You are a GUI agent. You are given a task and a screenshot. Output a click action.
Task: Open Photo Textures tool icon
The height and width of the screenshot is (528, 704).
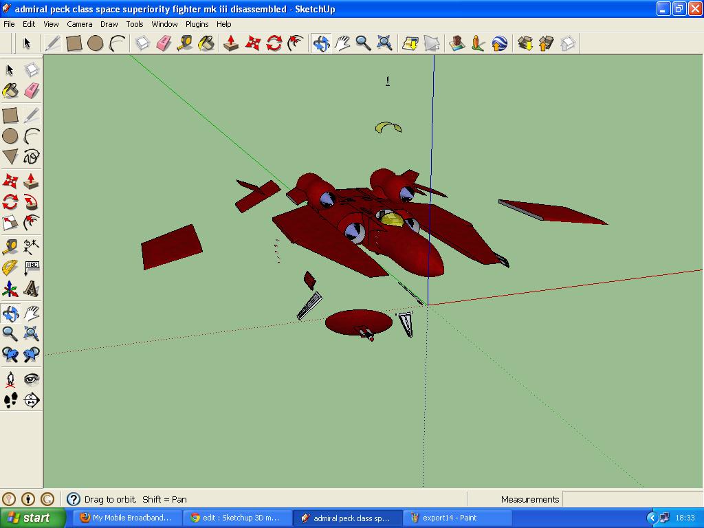(478, 43)
